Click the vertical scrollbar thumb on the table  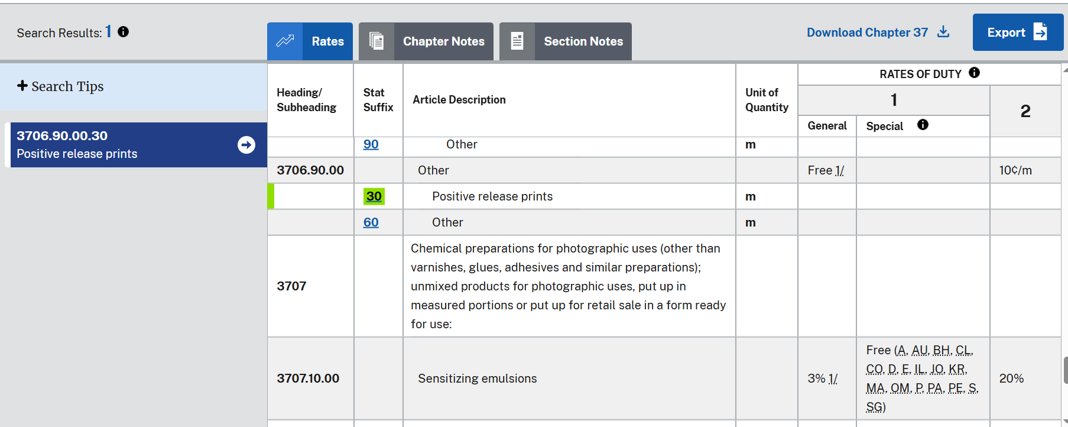[x=1065, y=370]
